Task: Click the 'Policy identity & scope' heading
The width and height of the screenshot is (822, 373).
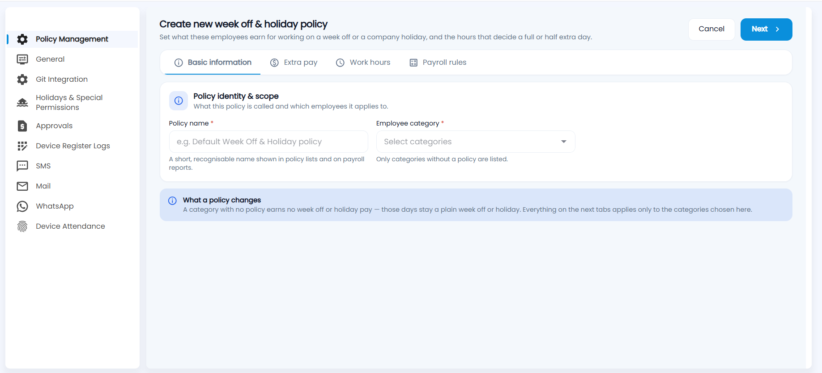Action: click(x=236, y=96)
